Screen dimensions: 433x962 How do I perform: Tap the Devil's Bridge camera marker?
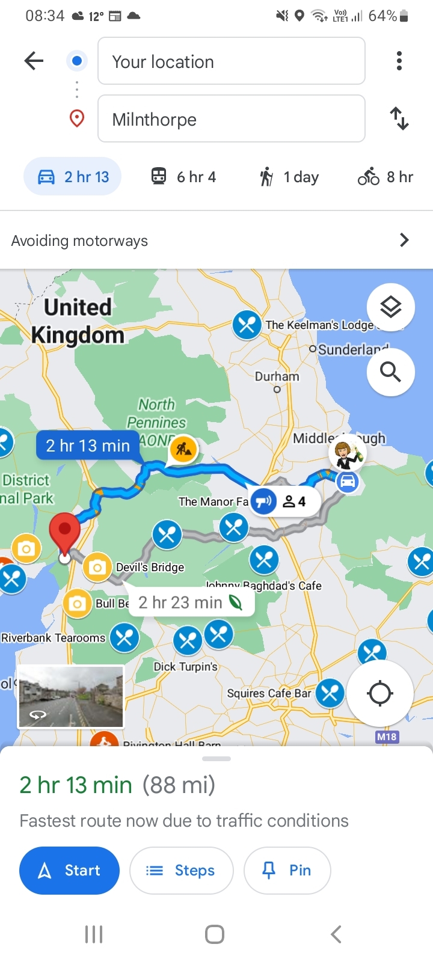(x=97, y=567)
